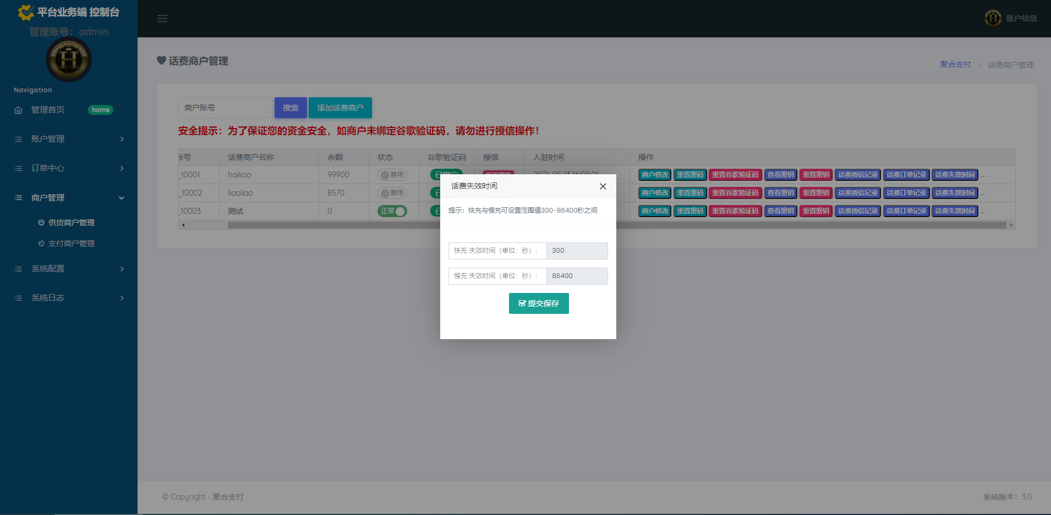Click the platform logo icon top left
This screenshot has height=515, width=1051.
tap(26, 12)
